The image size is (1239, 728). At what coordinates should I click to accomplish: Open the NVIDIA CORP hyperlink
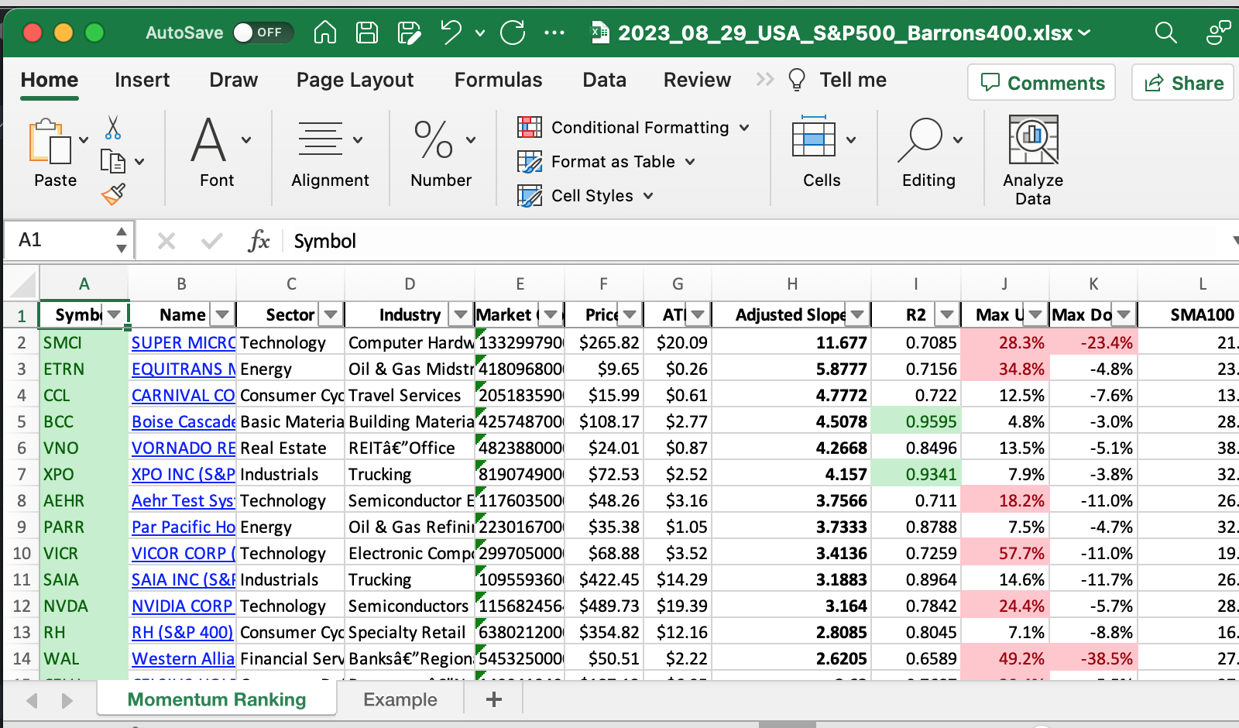pos(182,606)
